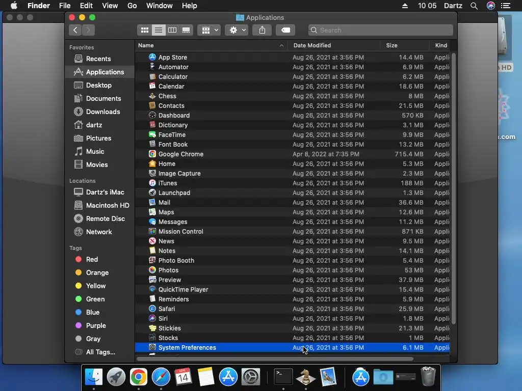
Task: Switch Finder to icon view
Action: [x=144, y=30]
